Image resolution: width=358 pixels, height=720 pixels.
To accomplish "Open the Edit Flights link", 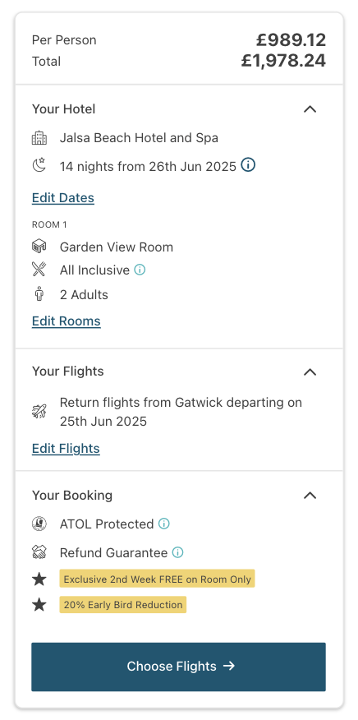I will click(x=66, y=448).
